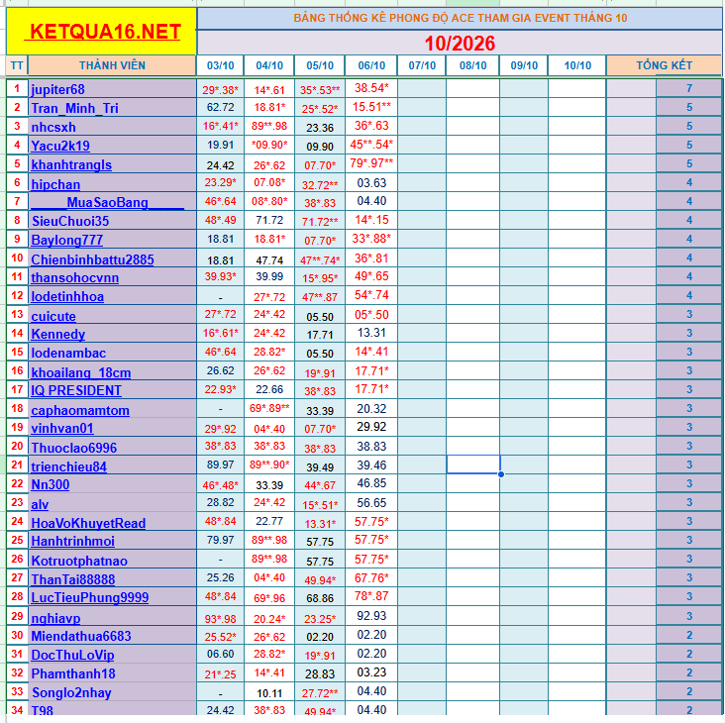Open caphaomamtom member link
Image resolution: width=725 pixels, height=723 pixels.
click(80, 410)
